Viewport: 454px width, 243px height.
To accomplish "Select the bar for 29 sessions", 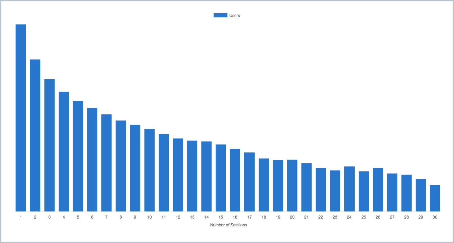I will click(421, 195).
